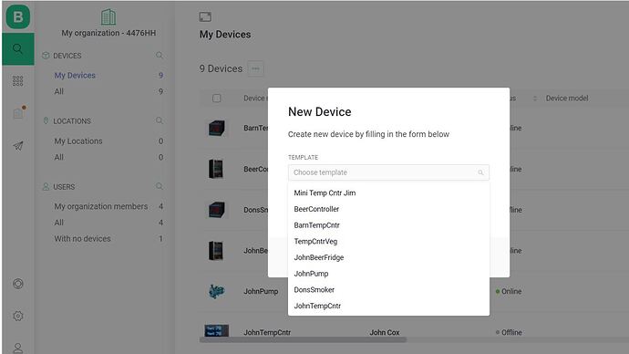The height and width of the screenshot is (354, 629).
Task: Click My organization - 4476HH title
Action: coord(108,34)
